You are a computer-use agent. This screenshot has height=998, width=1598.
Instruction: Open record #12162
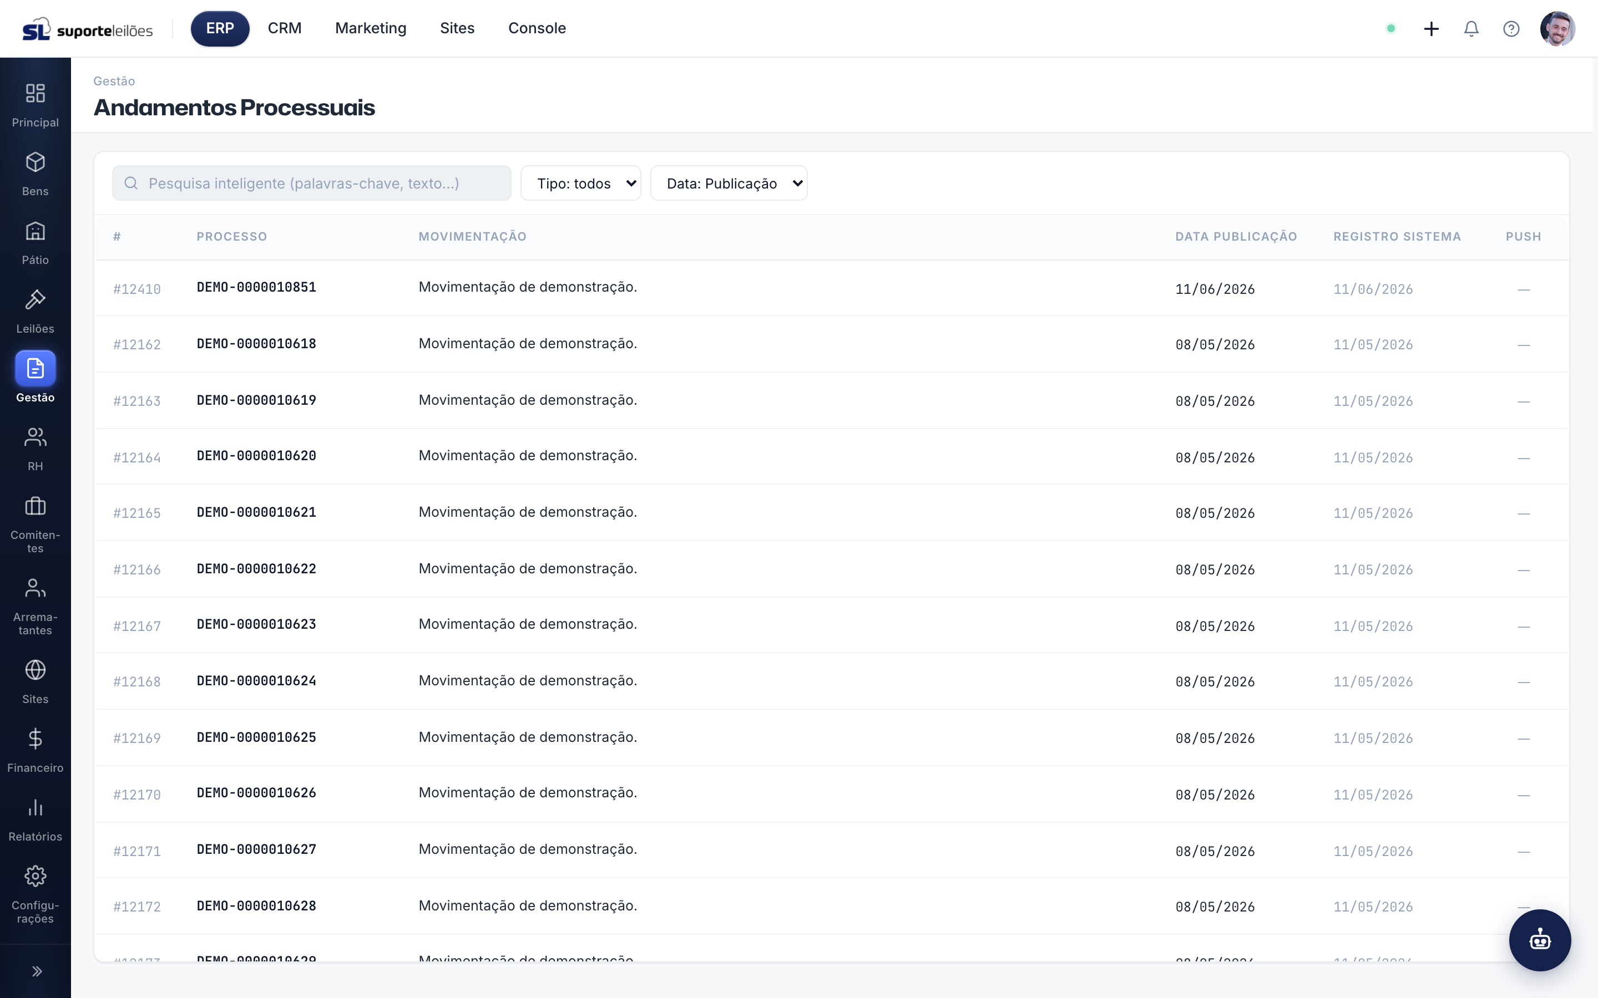click(x=136, y=344)
